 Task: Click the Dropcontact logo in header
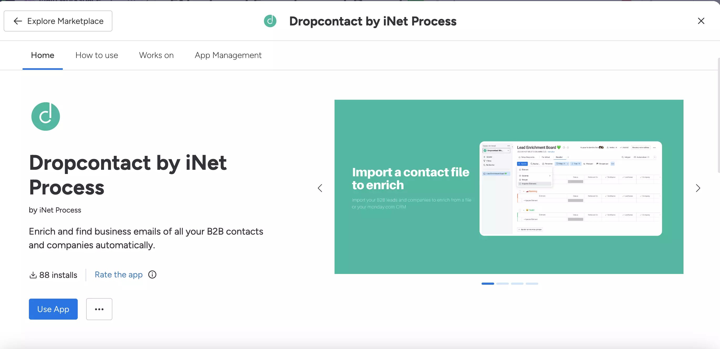270,21
